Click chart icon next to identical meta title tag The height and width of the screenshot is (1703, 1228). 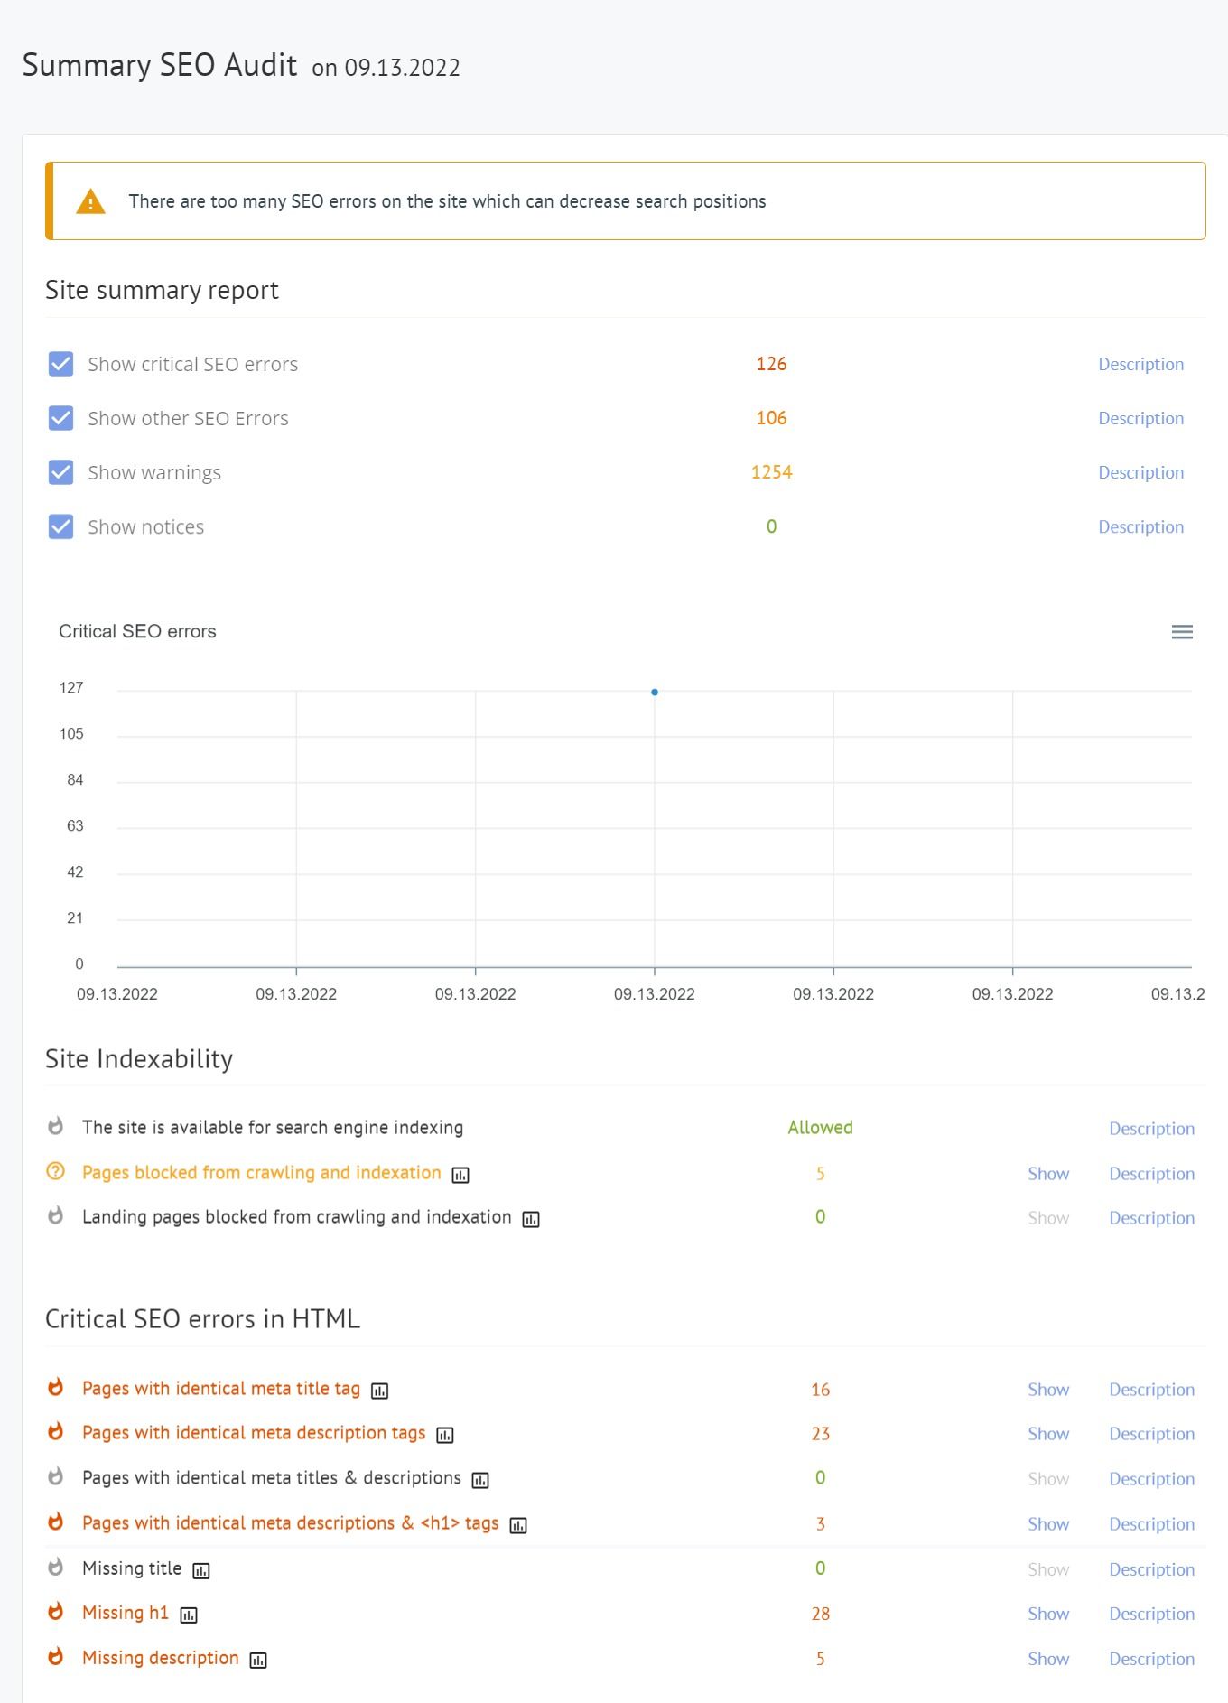click(380, 1391)
